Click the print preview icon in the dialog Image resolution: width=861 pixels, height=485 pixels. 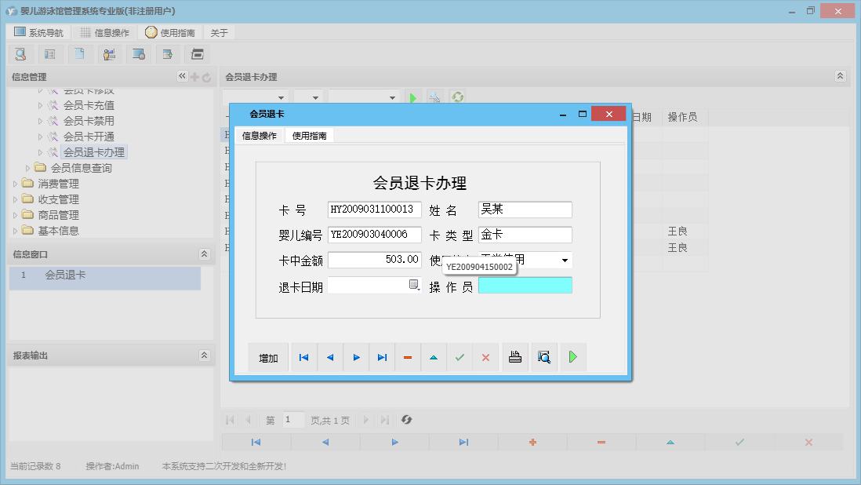click(x=544, y=357)
